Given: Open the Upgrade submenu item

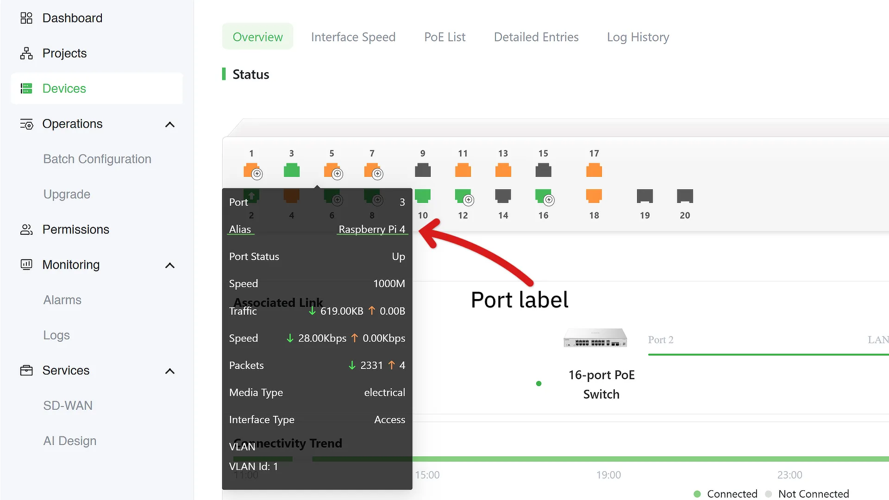Looking at the screenshot, I should click(x=67, y=194).
